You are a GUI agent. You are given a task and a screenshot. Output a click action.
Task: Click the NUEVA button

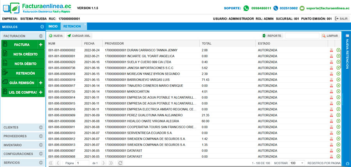pos(56,36)
